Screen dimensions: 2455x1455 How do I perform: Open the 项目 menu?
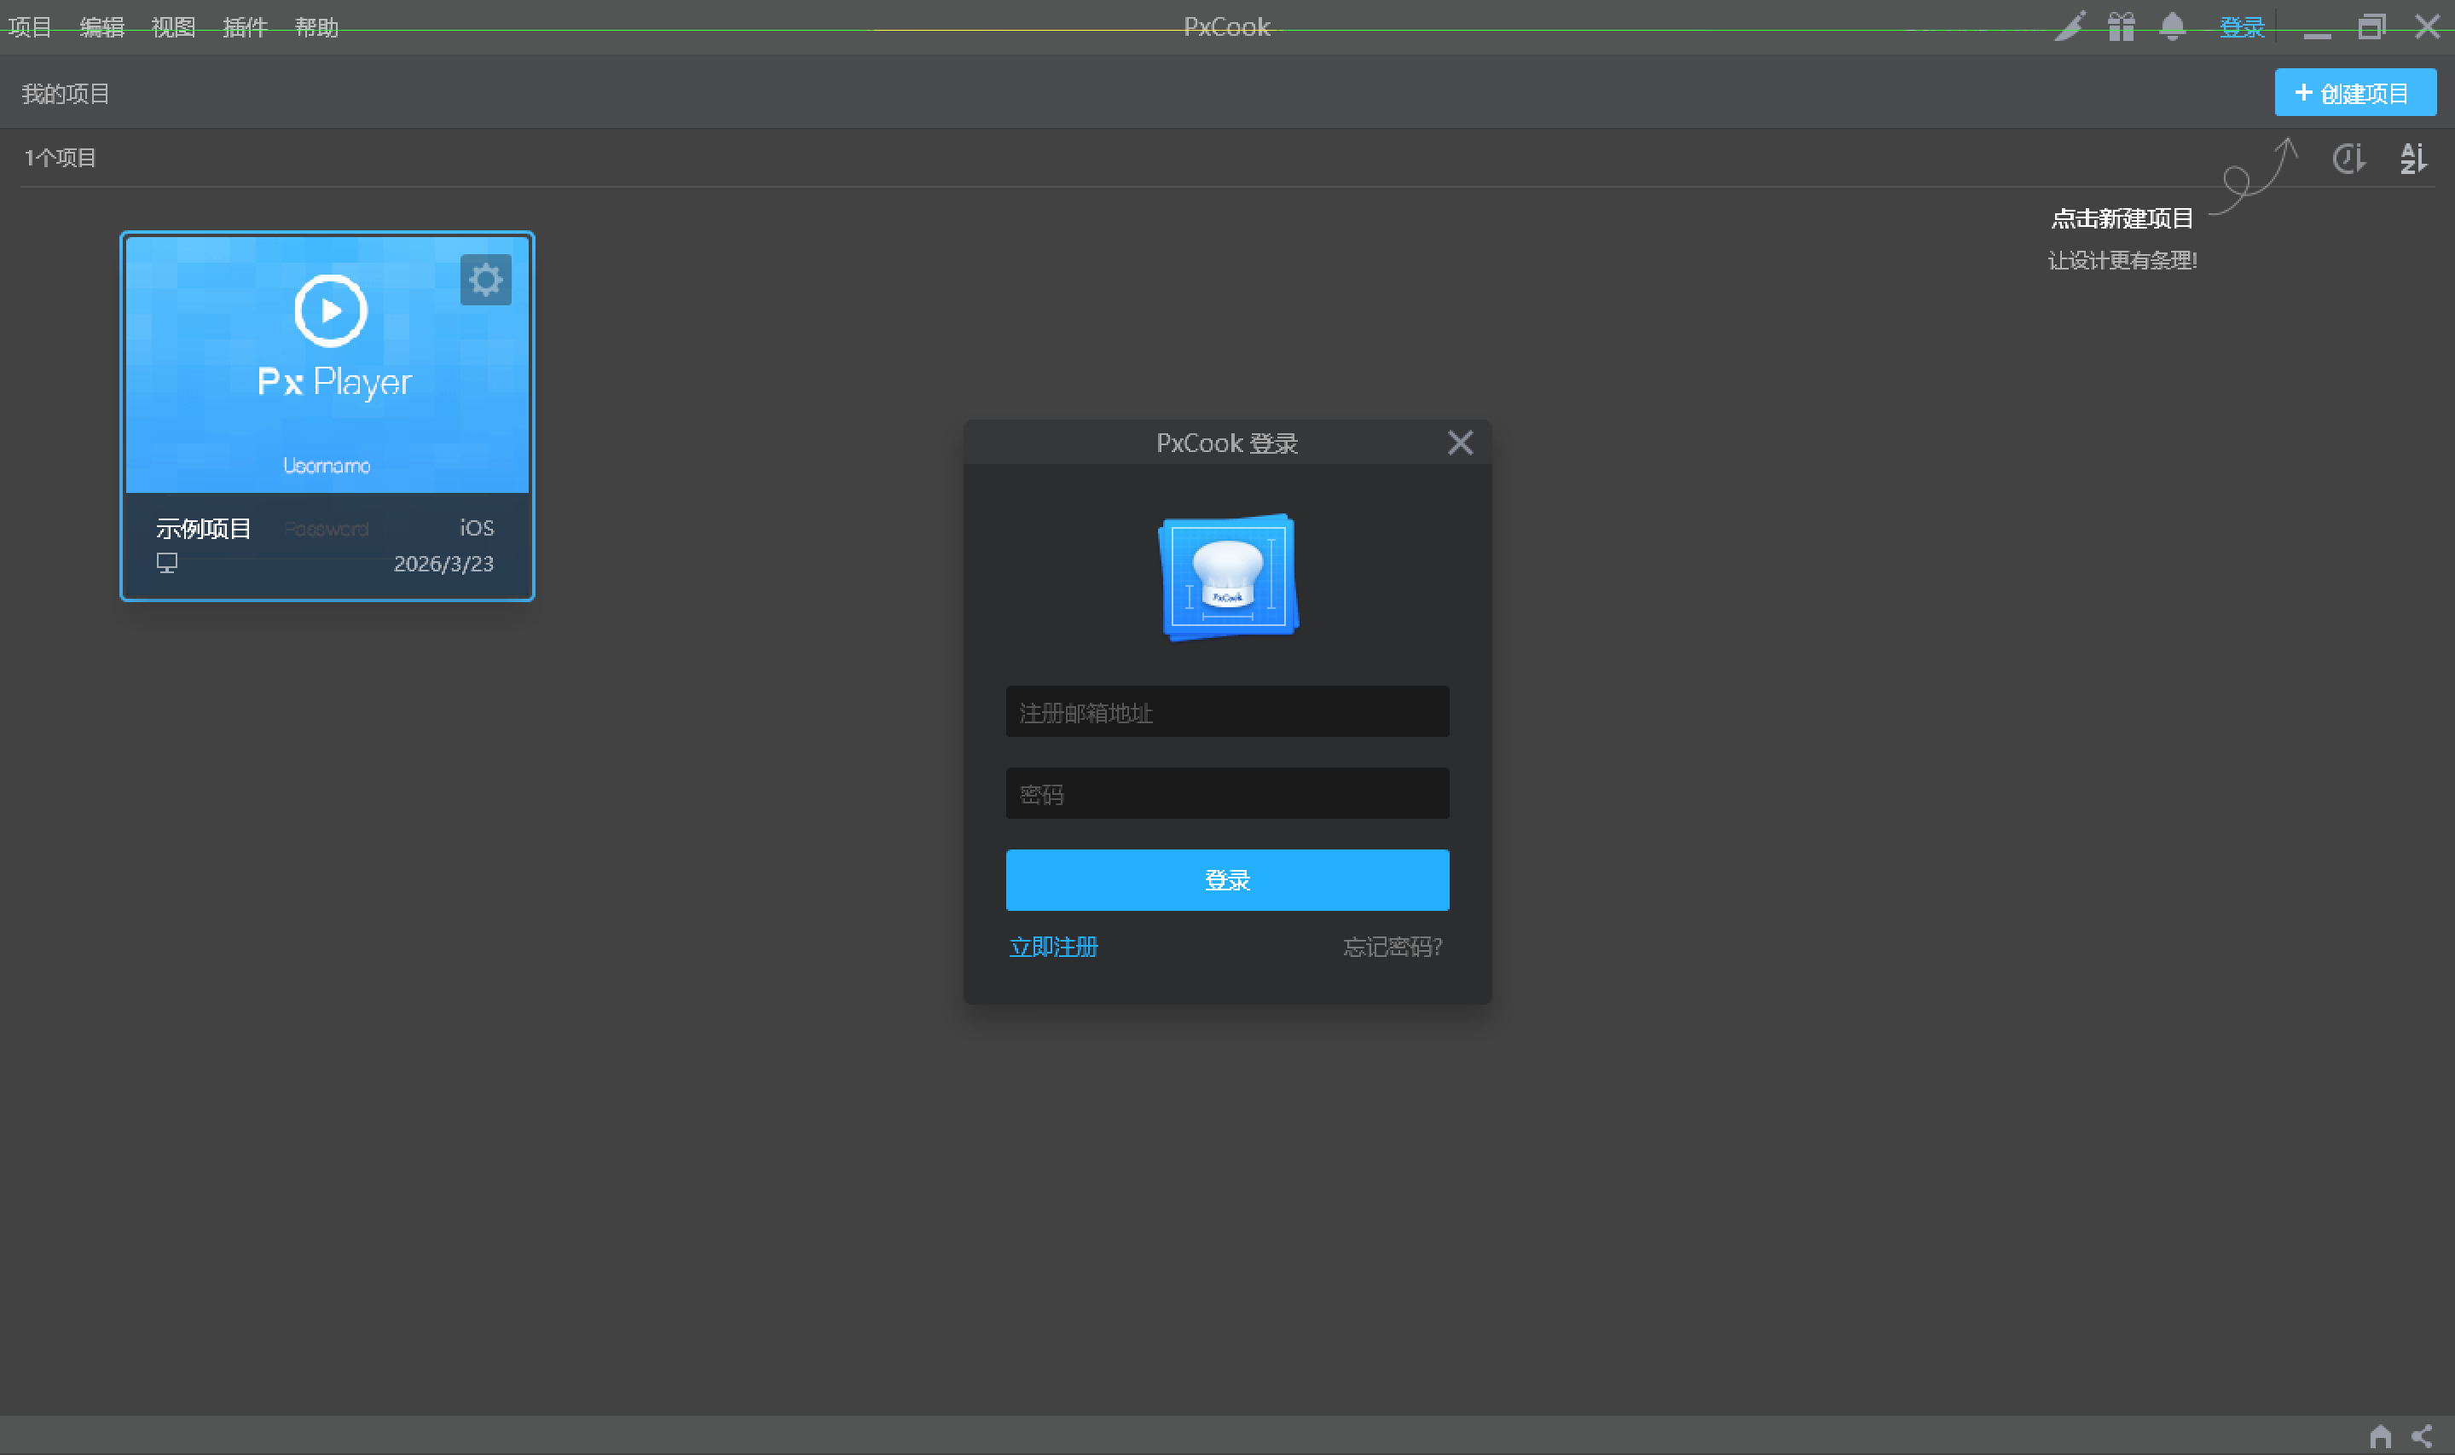pyautogui.click(x=29, y=27)
